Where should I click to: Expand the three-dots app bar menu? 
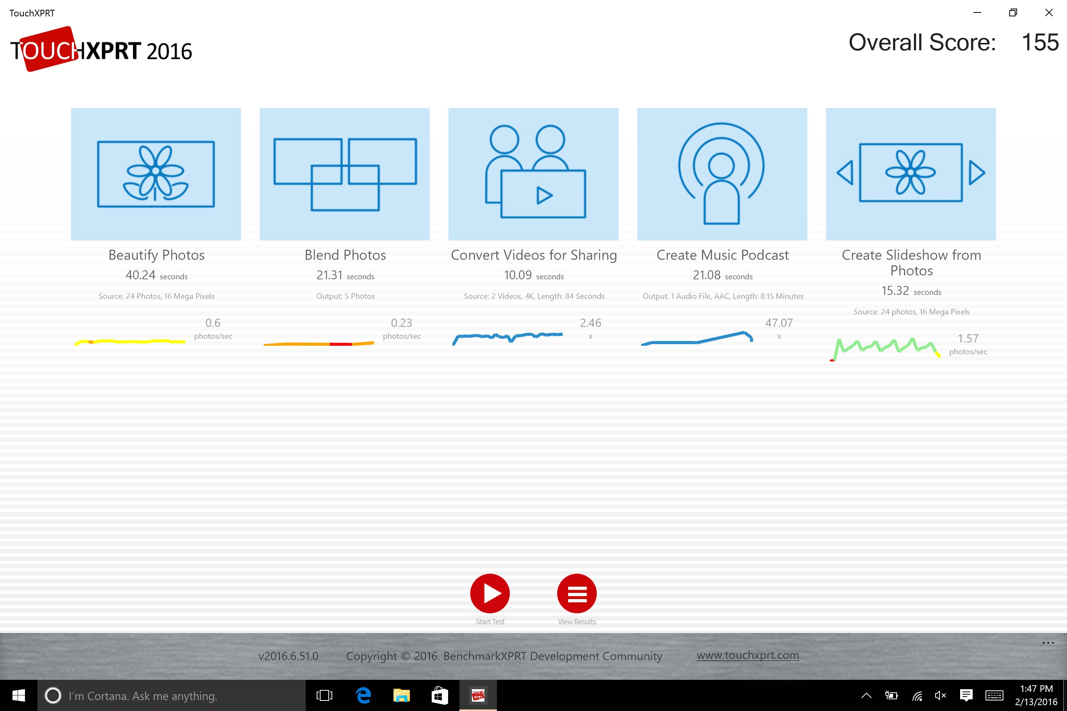coord(1048,642)
